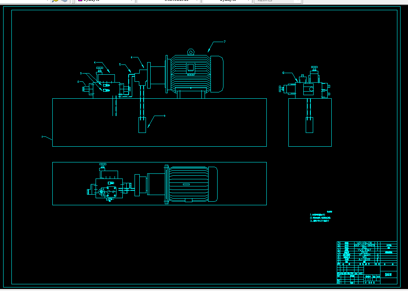Viewport: 408px width, 291px height.
Task: Select technical note line 3 containing N20
Action: [x=319, y=221]
